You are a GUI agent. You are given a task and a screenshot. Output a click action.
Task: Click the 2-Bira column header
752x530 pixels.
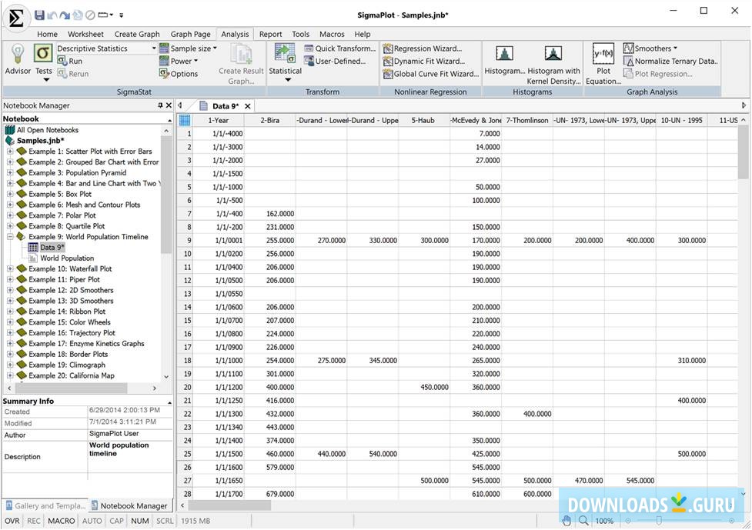[269, 120]
